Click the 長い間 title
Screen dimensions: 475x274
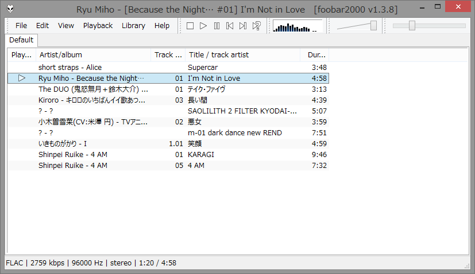click(x=197, y=100)
